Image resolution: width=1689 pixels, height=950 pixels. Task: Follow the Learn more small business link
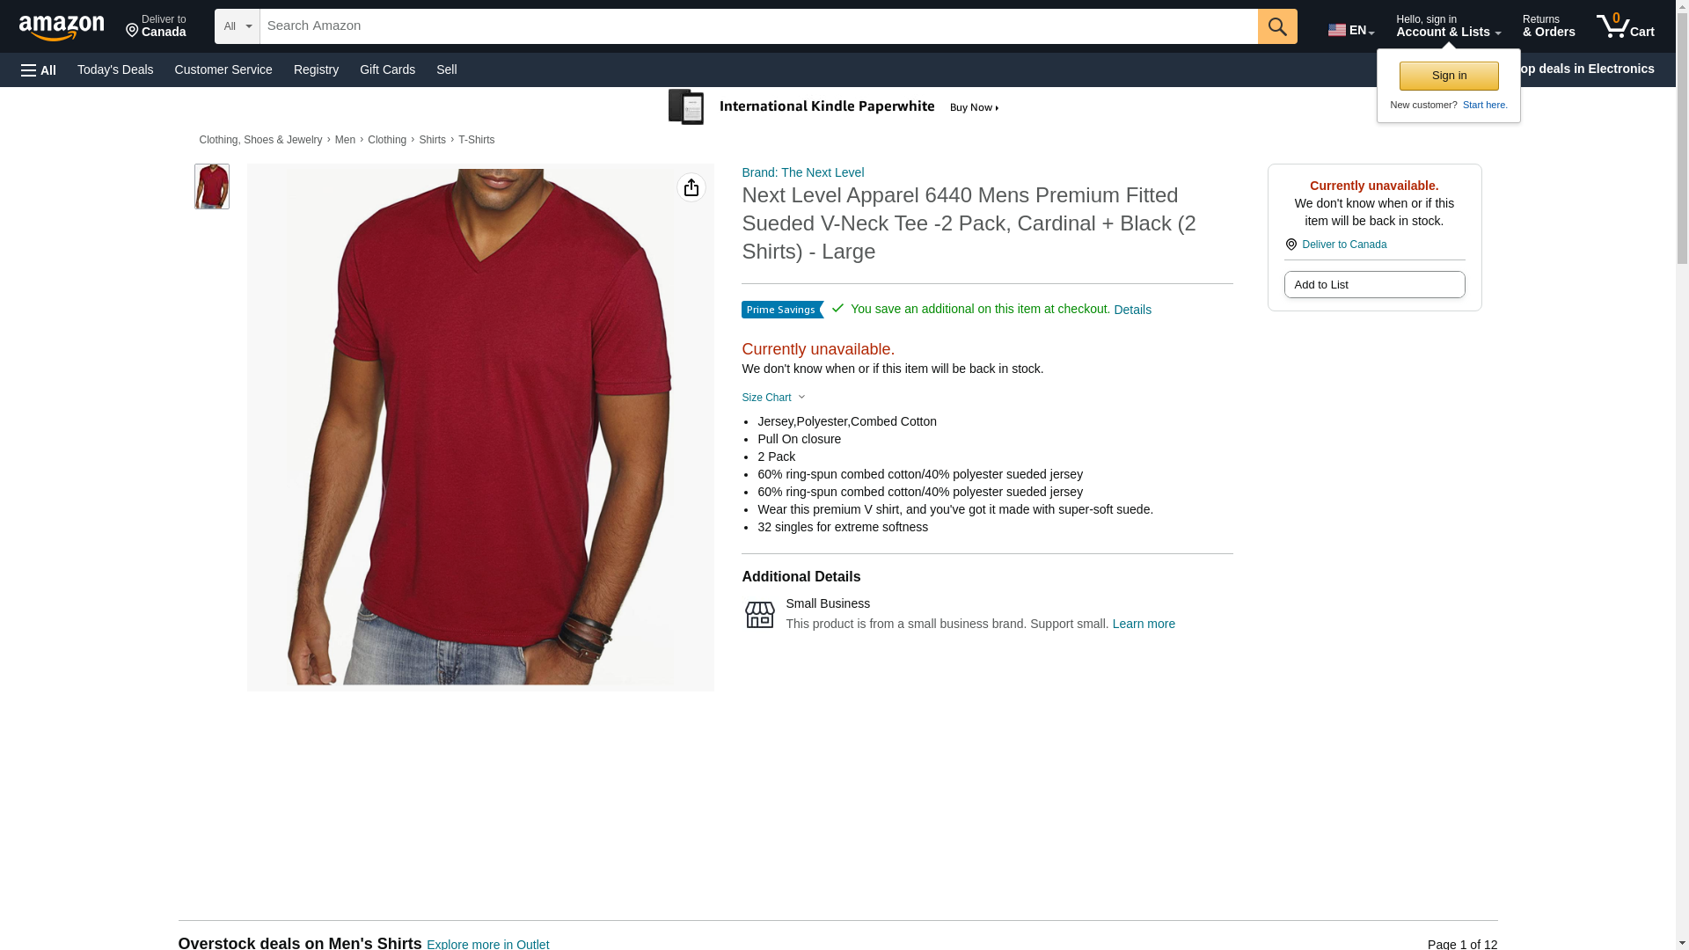[1144, 624]
